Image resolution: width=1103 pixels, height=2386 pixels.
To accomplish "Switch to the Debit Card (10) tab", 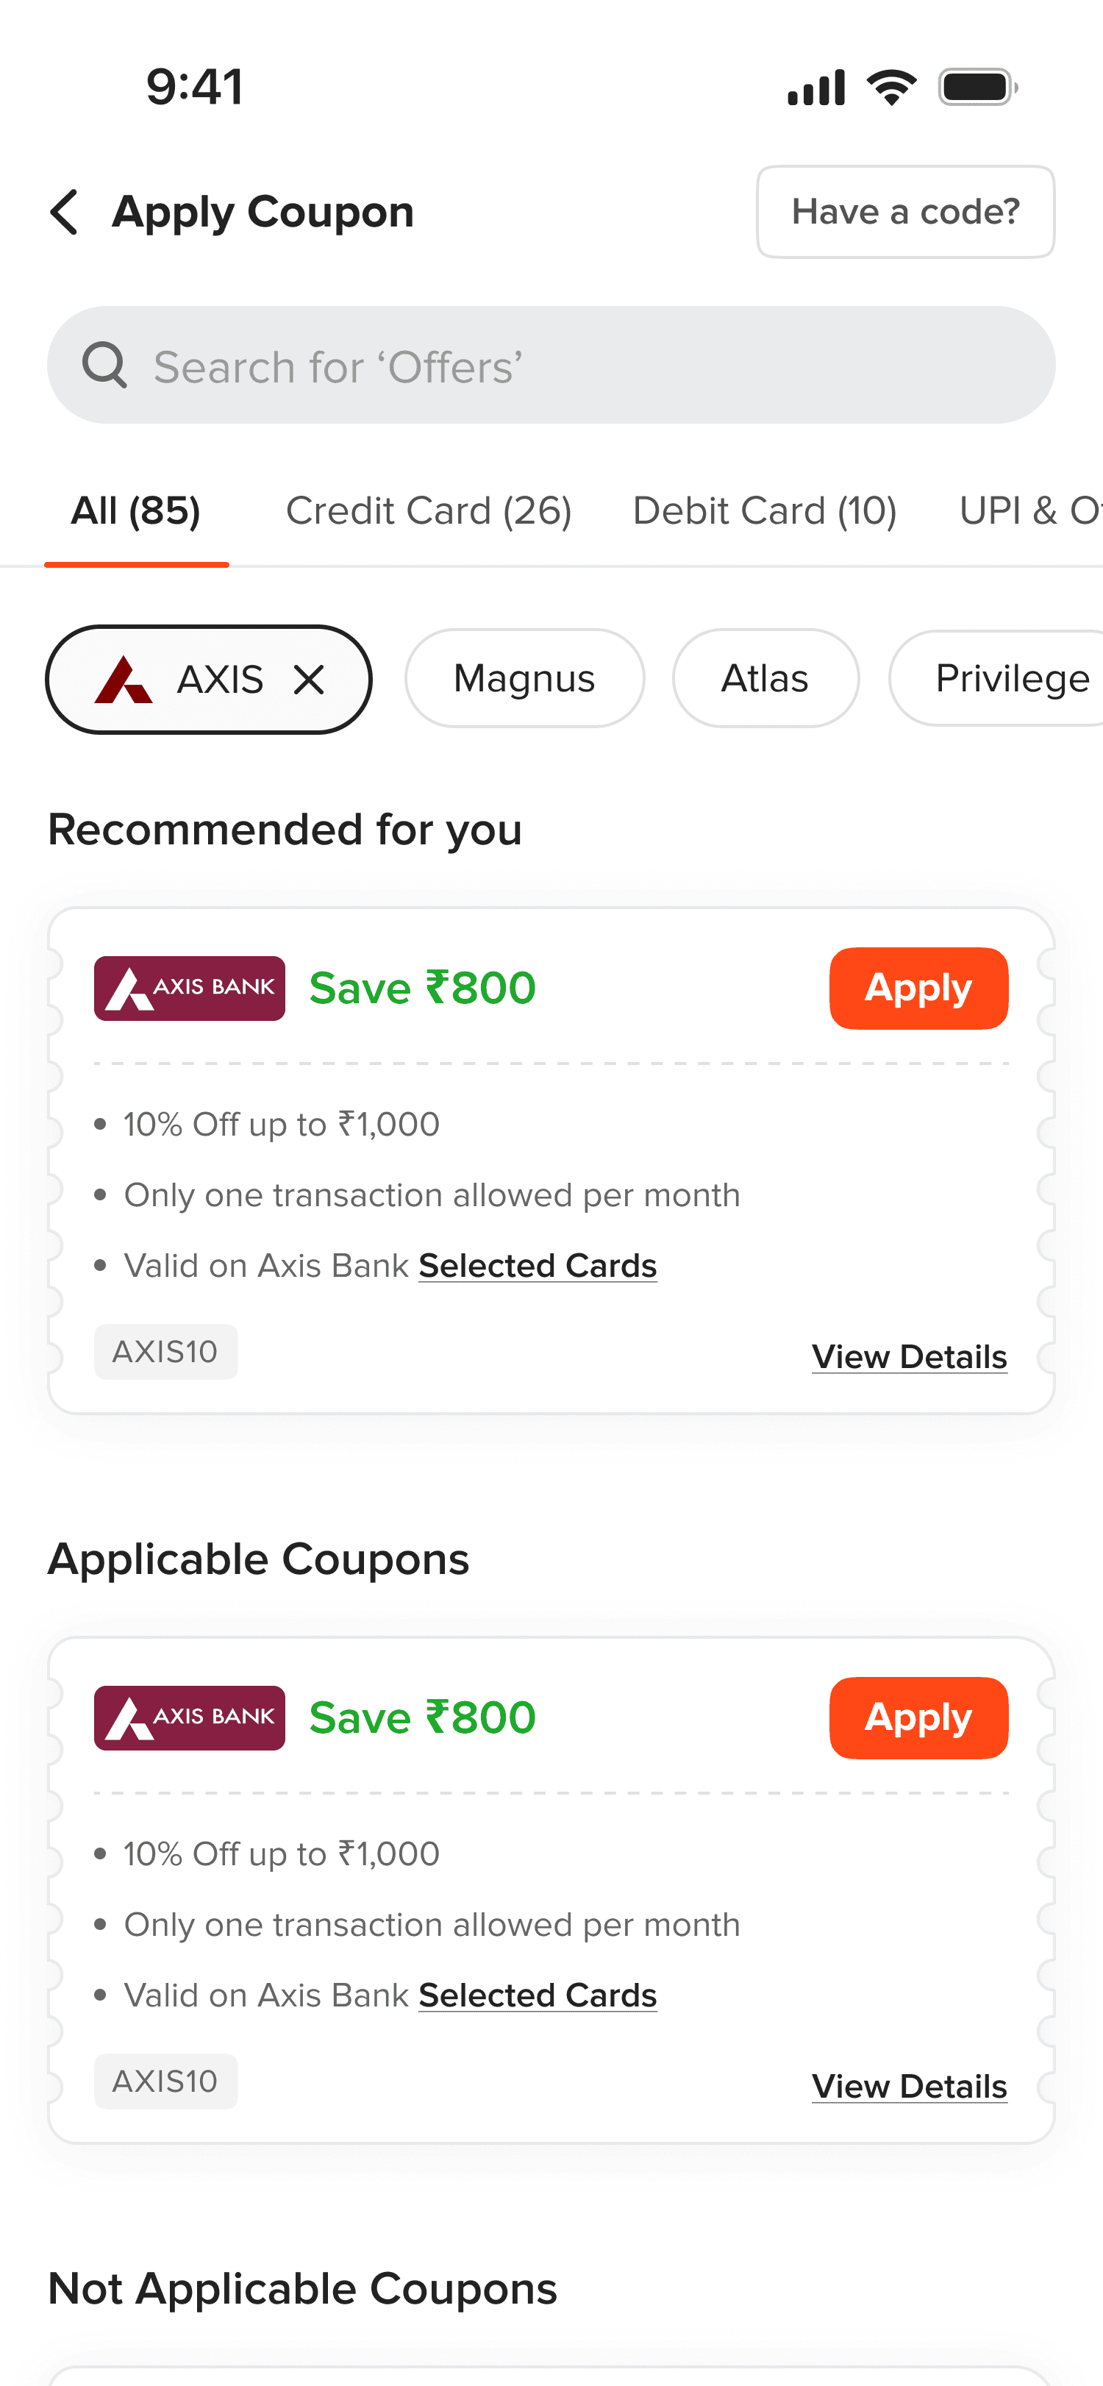I will pos(765,510).
